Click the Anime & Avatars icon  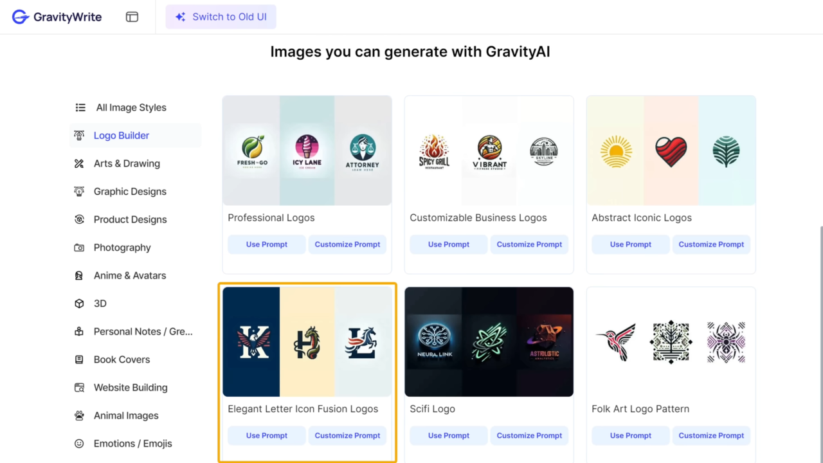coord(79,275)
